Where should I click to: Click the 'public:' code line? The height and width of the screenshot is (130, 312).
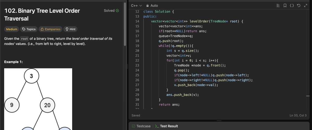150,16
